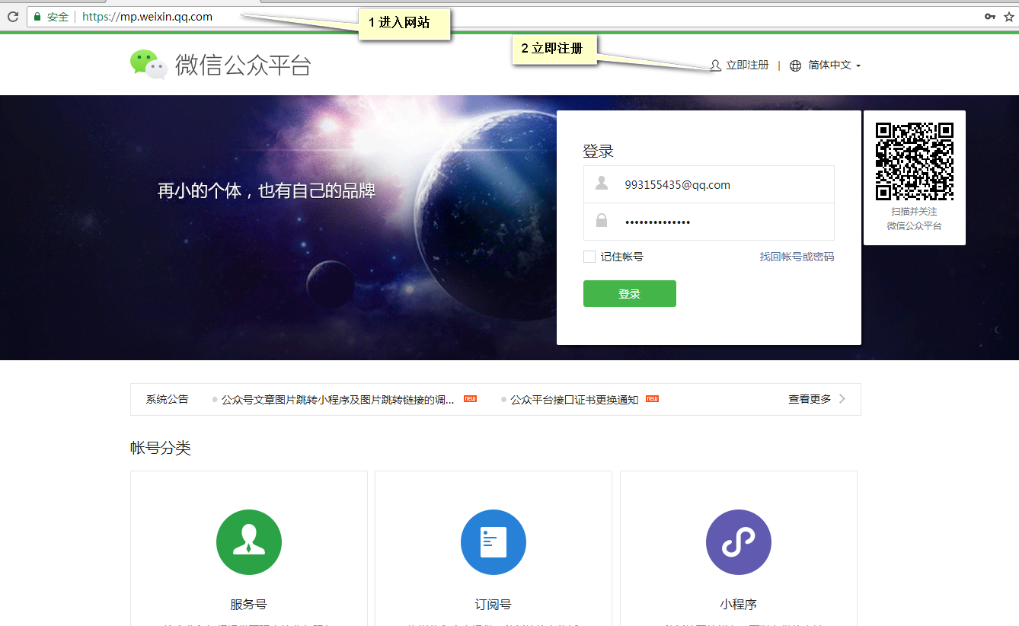Open the 公众平台接口证书更换通知 announcement

coord(574,399)
